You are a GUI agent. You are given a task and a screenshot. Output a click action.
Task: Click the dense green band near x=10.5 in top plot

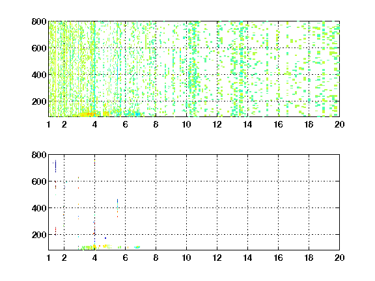tap(193, 70)
